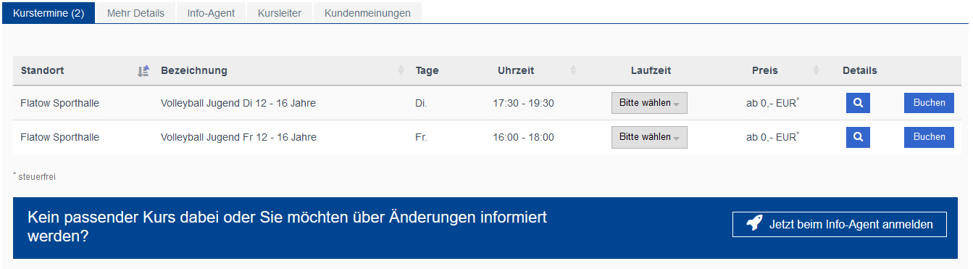Open details magnifier for Friday volleyball course

pyautogui.click(x=858, y=136)
